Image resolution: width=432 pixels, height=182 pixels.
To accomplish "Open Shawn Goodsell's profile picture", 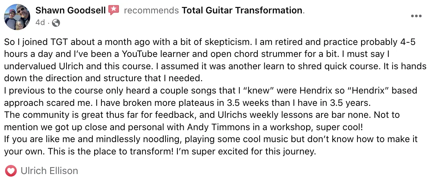I will 17,17.
